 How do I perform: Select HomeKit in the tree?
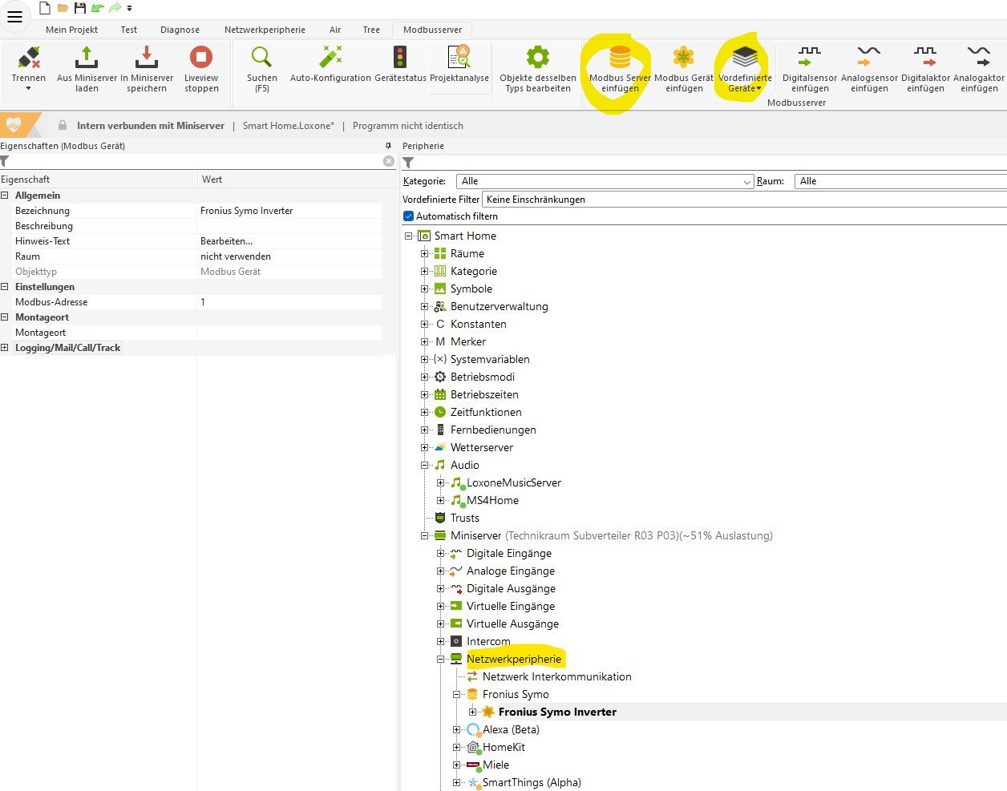503,747
